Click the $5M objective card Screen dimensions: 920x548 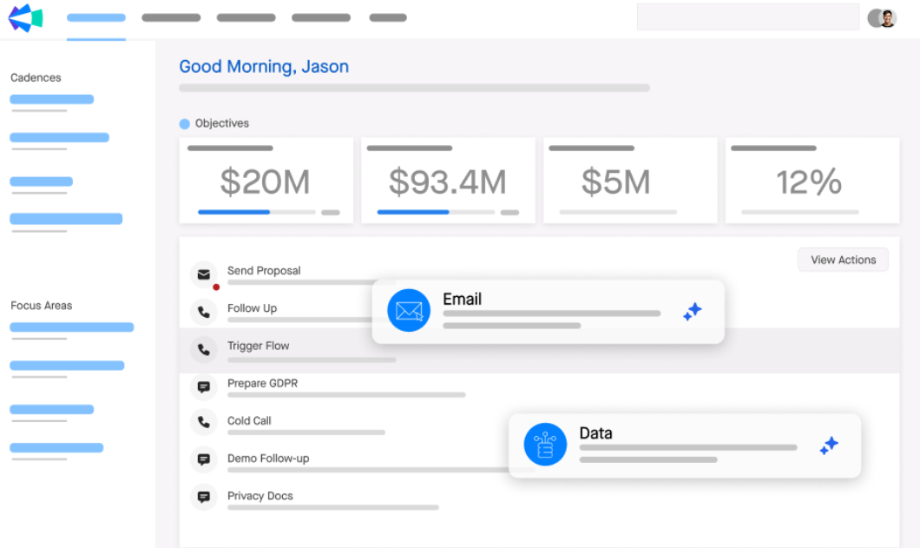630,181
